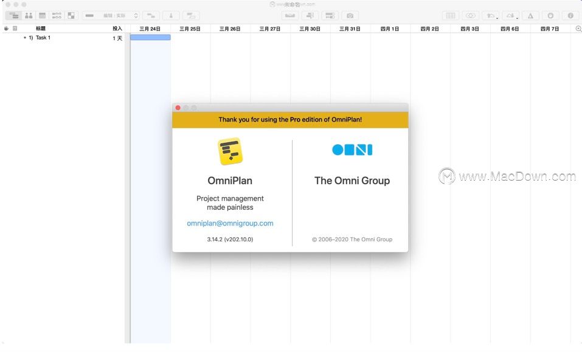Click the 四月 3日 date header
This screenshot has width=582, height=352.
pyautogui.click(x=469, y=29)
